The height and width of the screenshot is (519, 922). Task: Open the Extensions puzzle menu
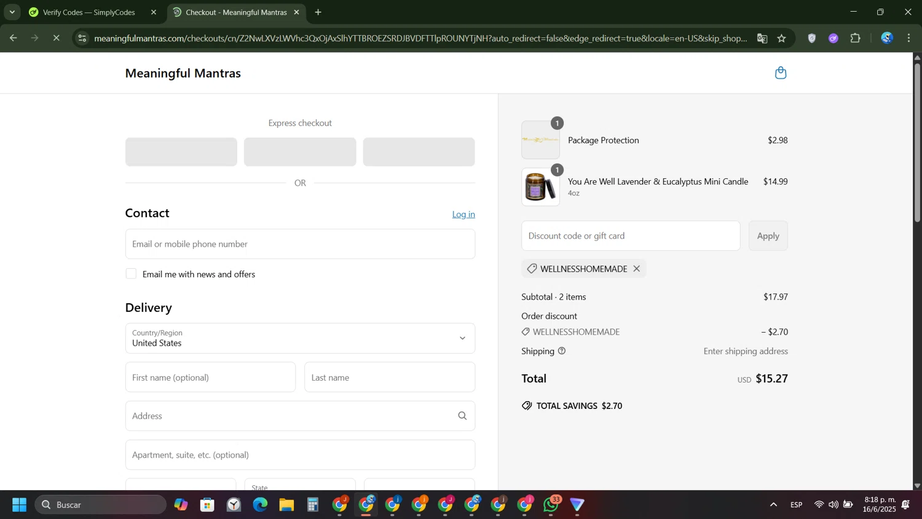pyautogui.click(x=856, y=38)
